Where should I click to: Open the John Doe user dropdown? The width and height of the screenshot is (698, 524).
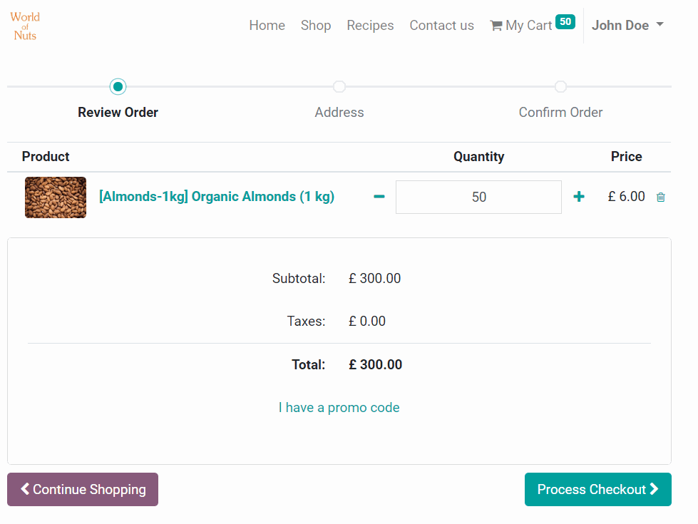click(627, 26)
